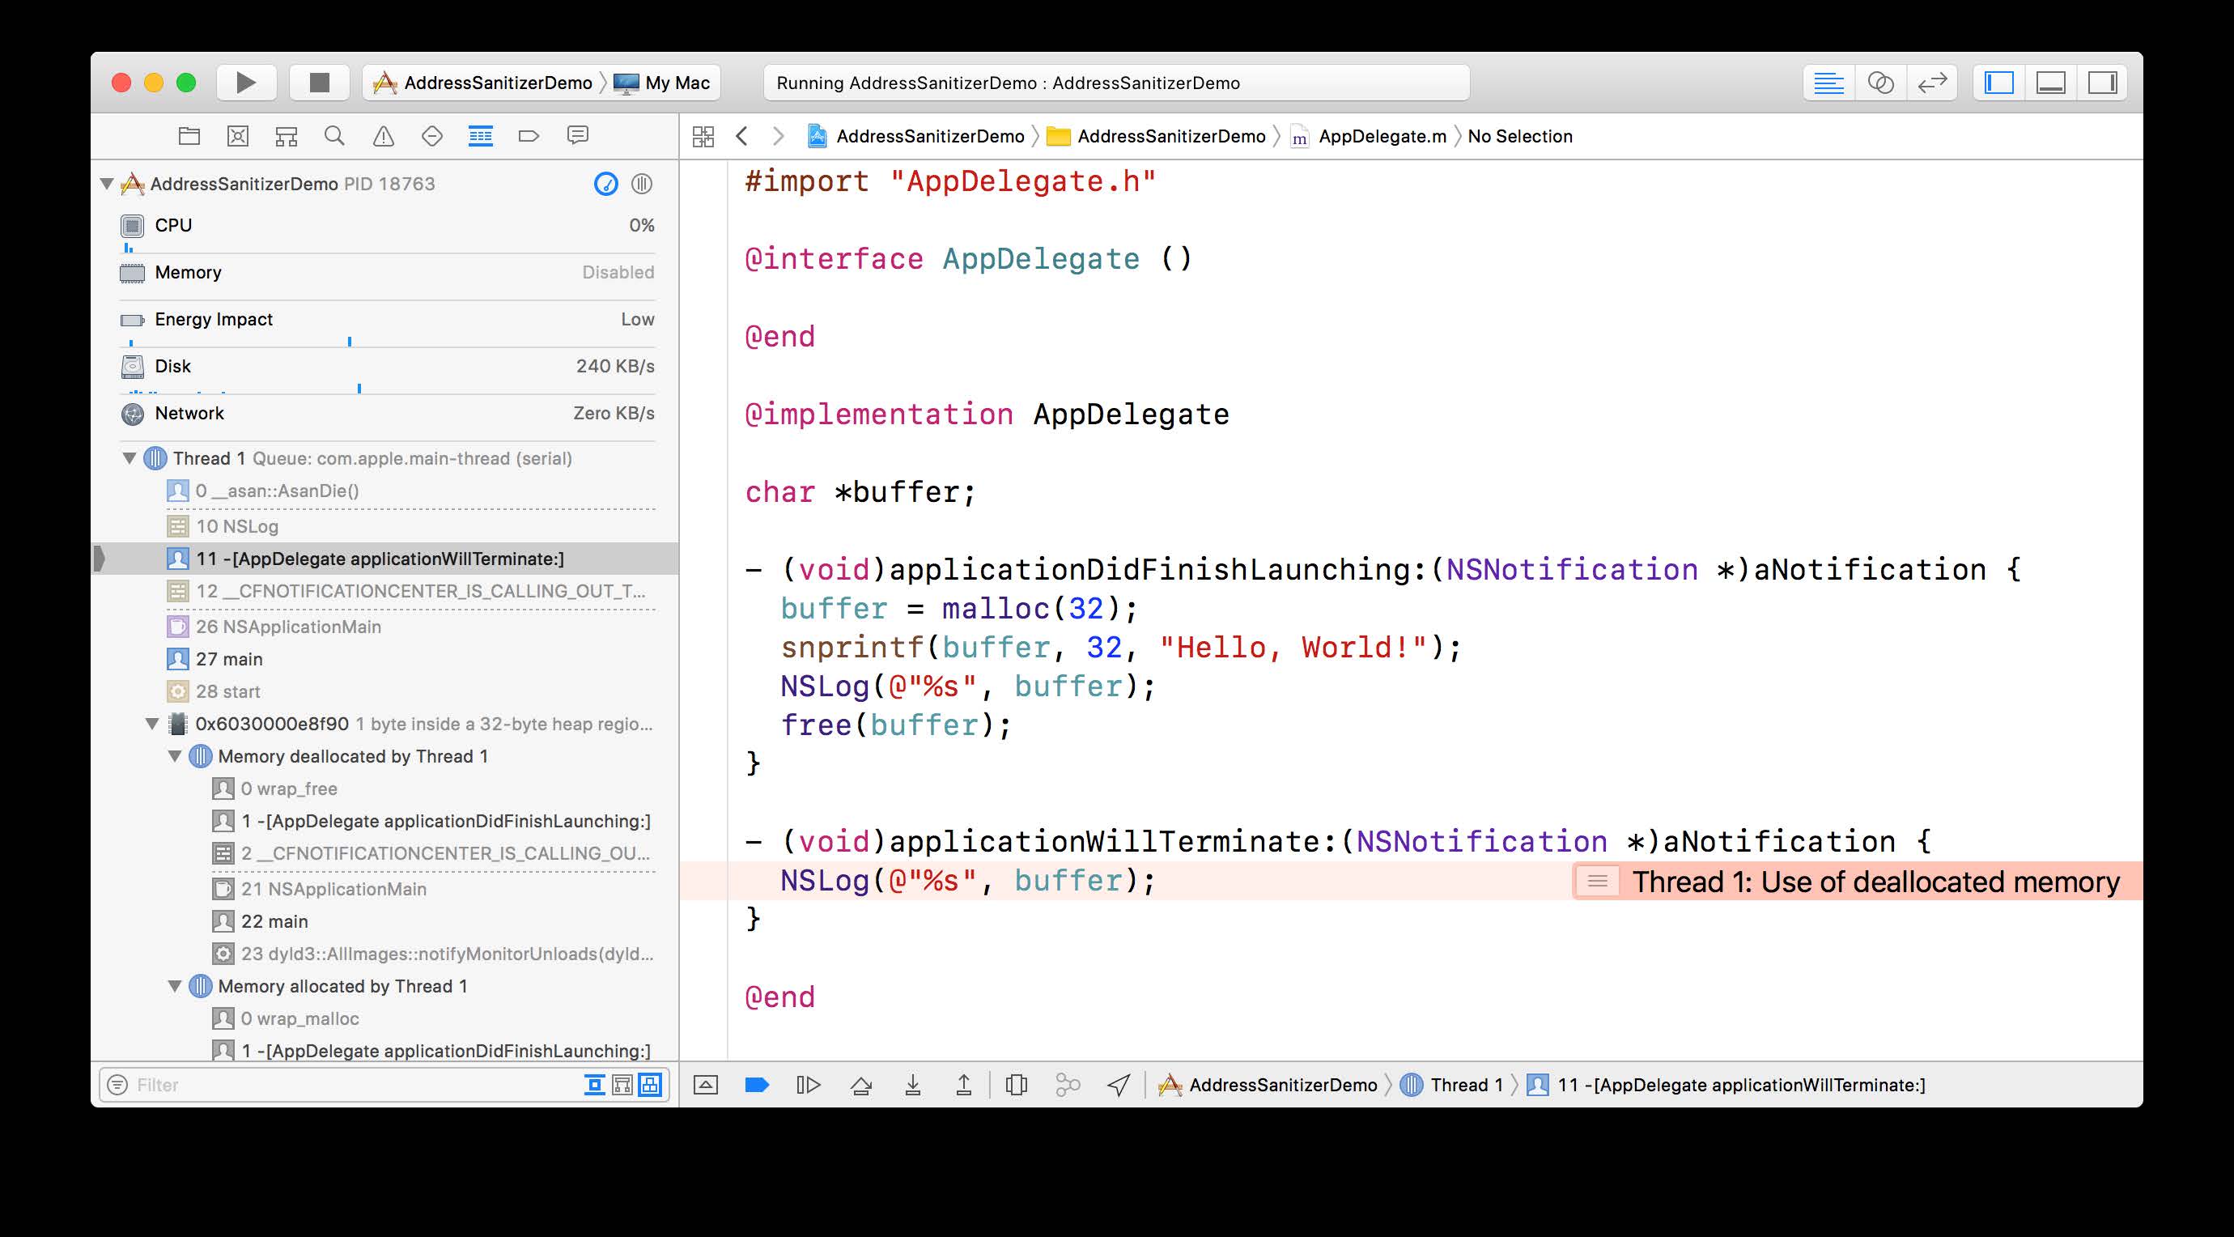Collapse the 0x6030000e8f90 memory region
2234x1237 pixels.
153,724
